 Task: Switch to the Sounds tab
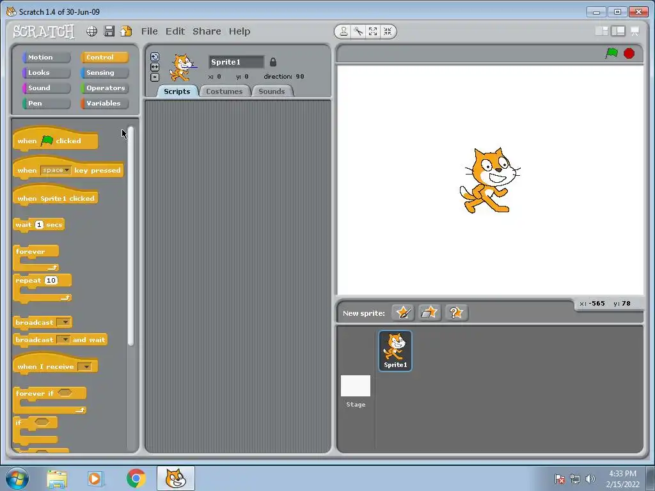coord(271,91)
